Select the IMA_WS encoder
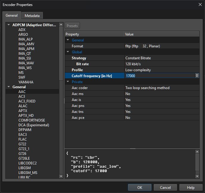 click(25, 68)
